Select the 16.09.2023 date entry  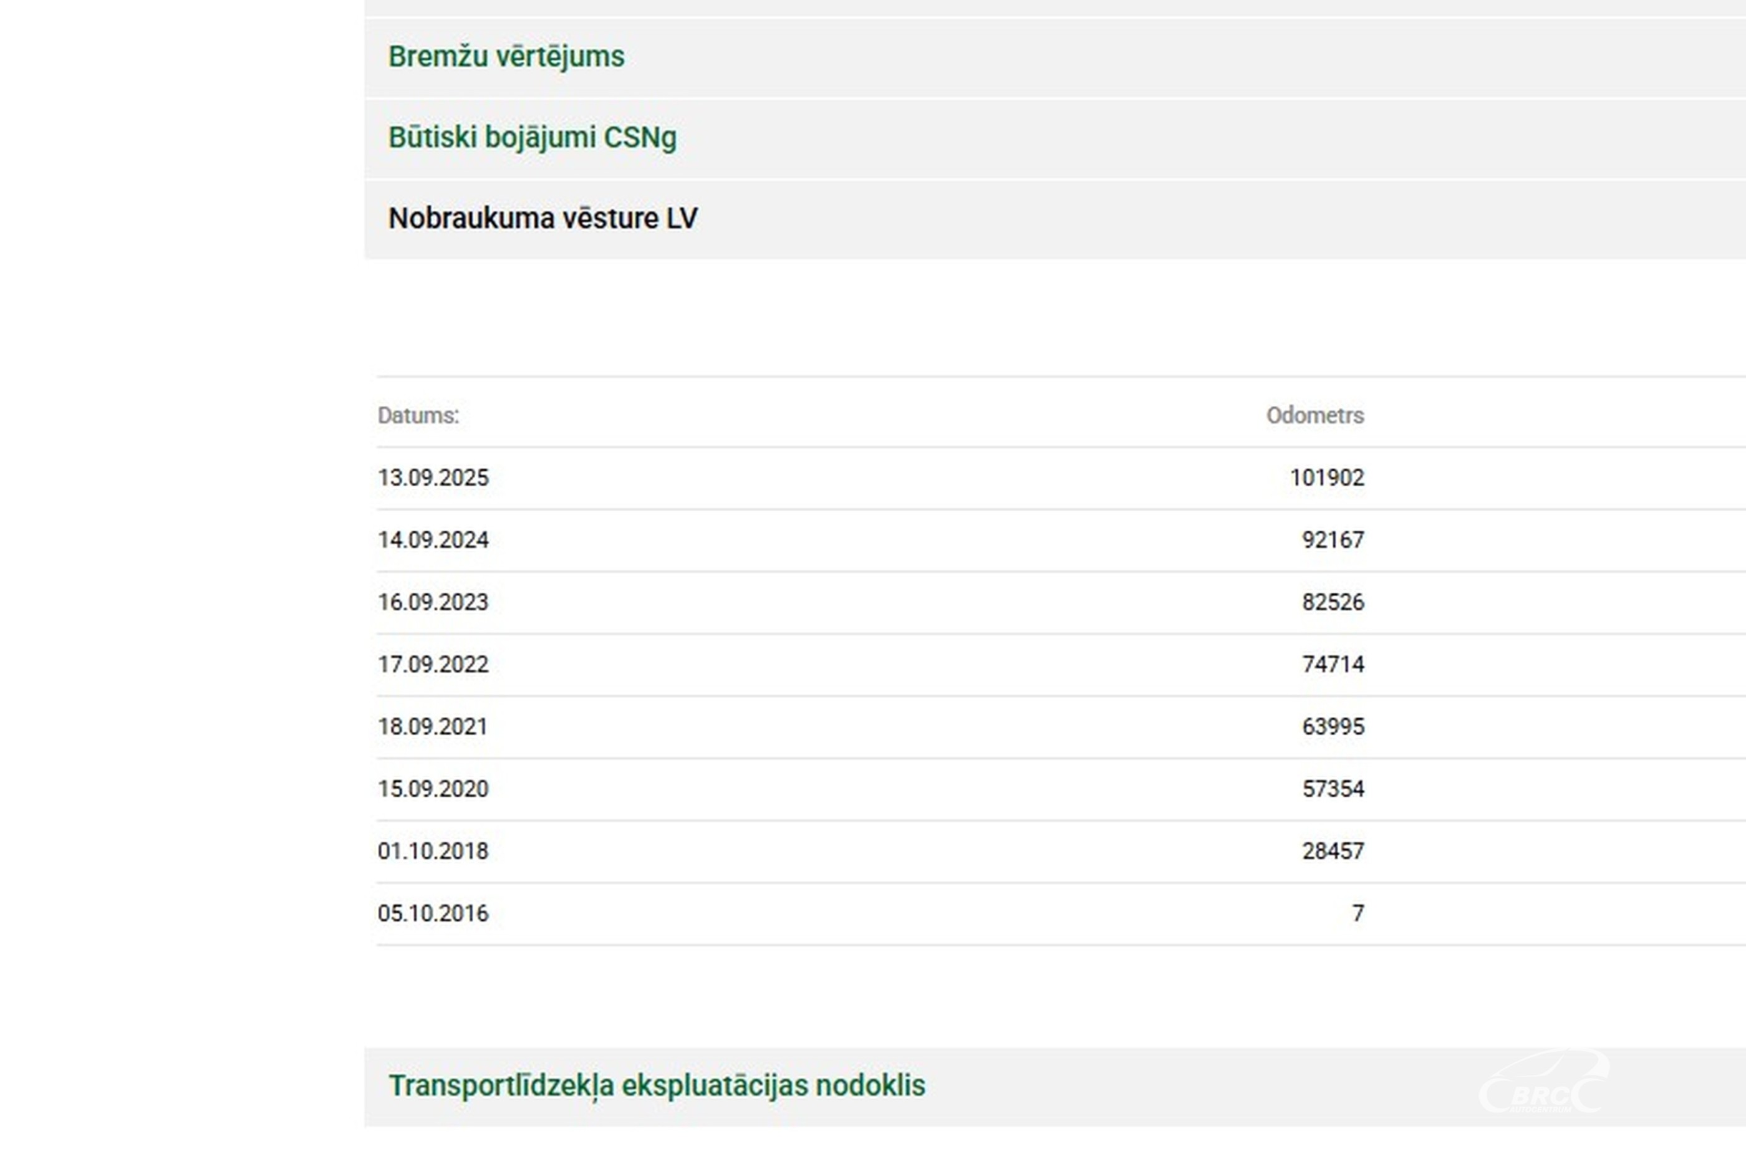tap(433, 603)
